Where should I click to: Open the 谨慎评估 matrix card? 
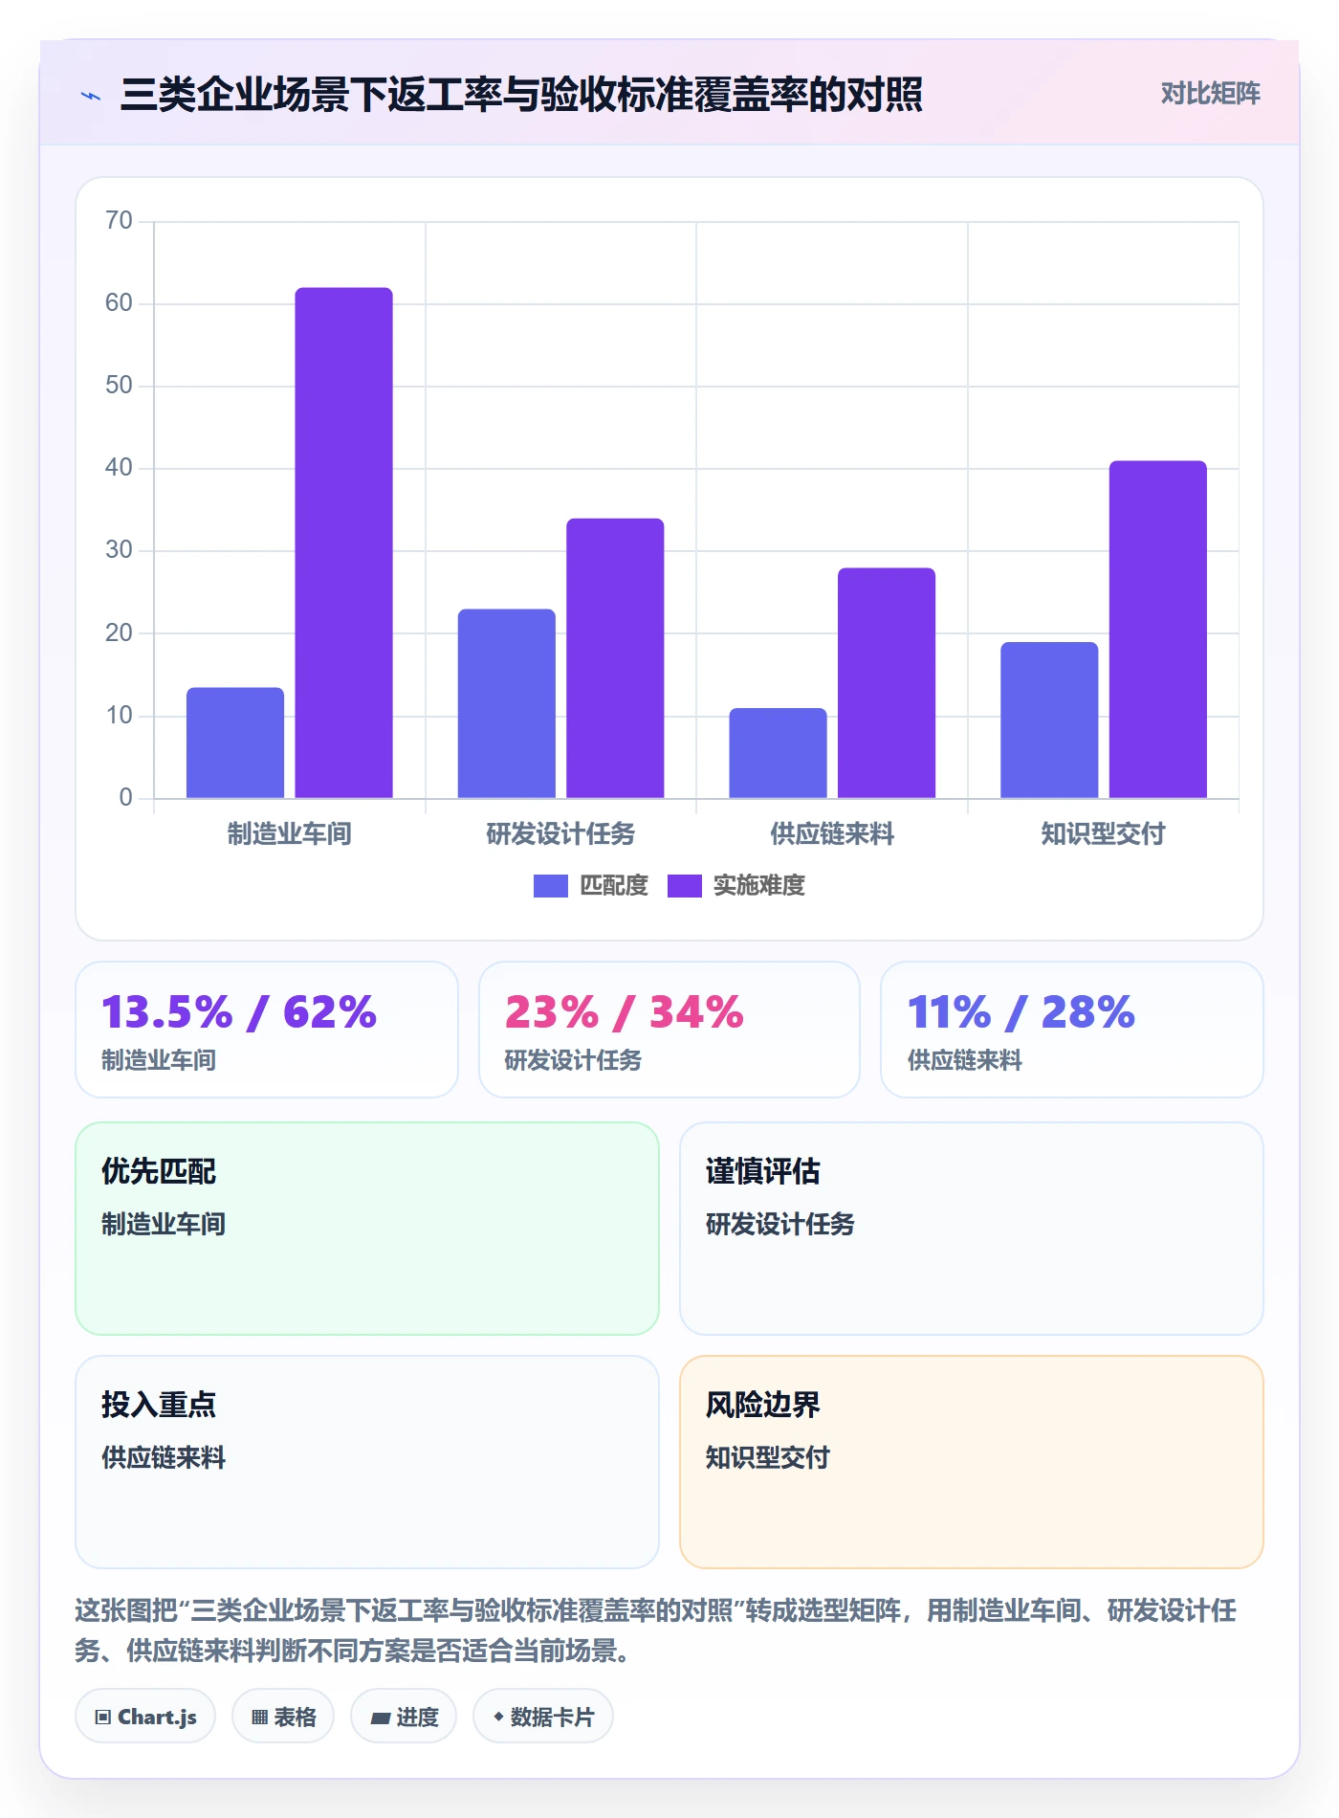[x=972, y=1229]
